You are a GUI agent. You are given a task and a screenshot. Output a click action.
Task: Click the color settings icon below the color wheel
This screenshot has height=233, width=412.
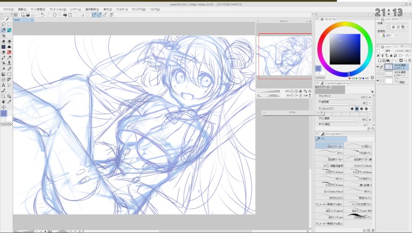pos(372,78)
